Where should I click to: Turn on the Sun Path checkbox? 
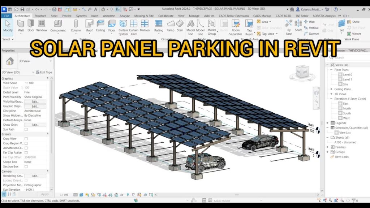[25, 129]
